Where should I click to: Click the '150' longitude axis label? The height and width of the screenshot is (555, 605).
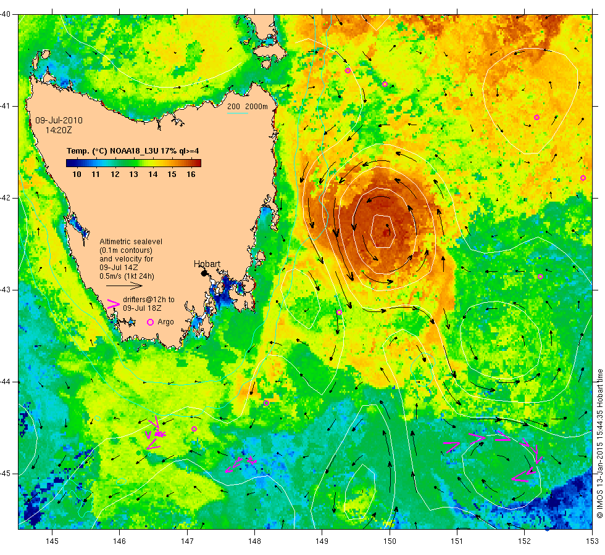click(390, 541)
